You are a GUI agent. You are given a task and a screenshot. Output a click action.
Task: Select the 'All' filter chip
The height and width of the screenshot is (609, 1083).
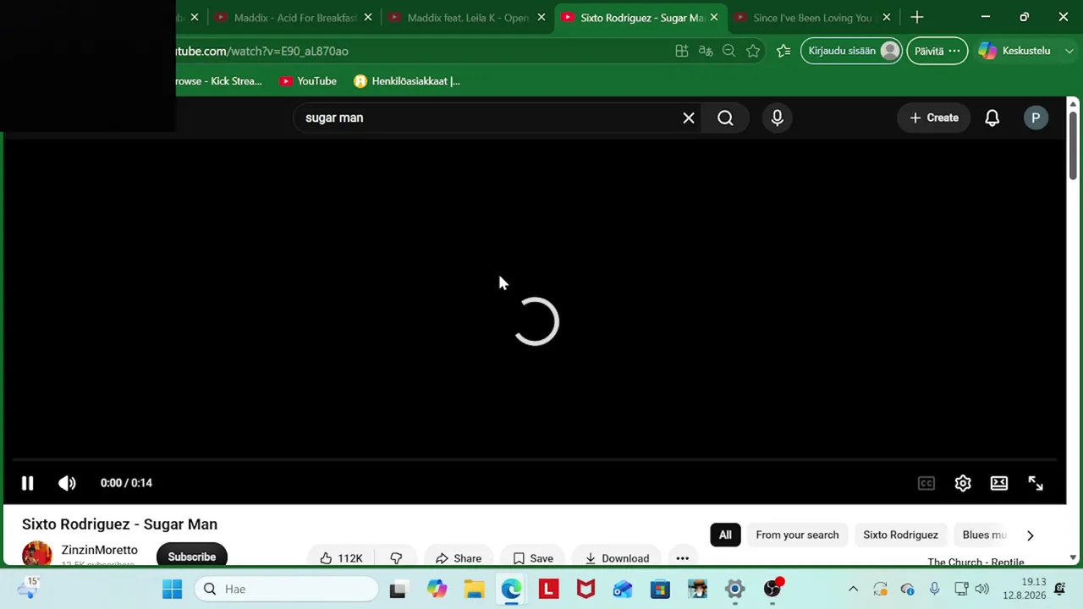pos(725,535)
